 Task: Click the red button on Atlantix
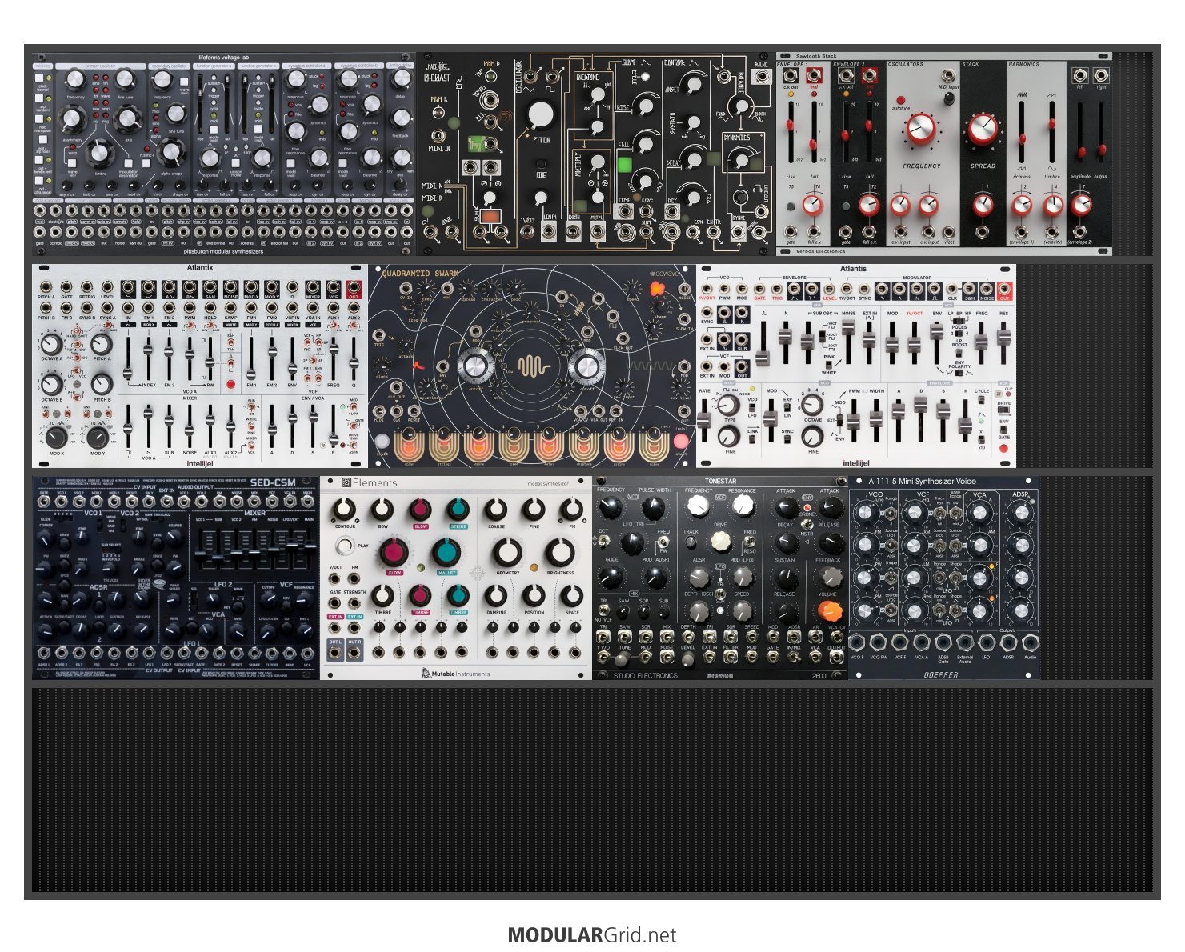coord(231,385)
